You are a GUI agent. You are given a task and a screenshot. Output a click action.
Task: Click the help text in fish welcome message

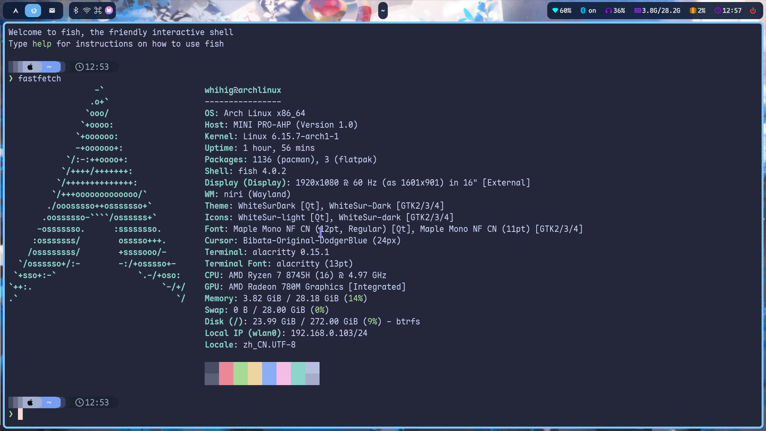coord(42,44)
